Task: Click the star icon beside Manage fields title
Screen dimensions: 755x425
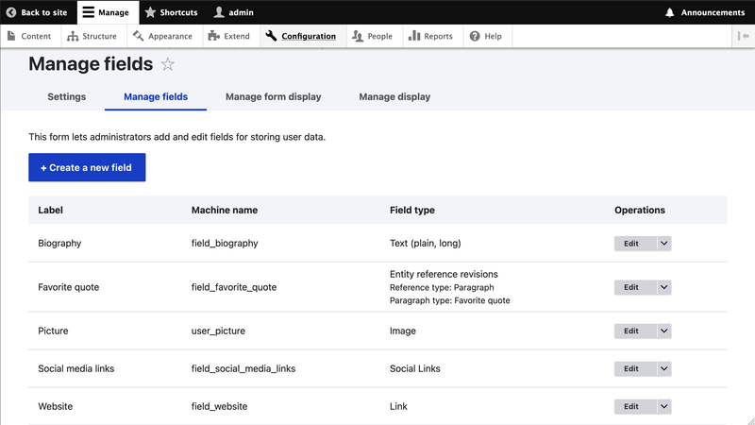Action: 168,64
